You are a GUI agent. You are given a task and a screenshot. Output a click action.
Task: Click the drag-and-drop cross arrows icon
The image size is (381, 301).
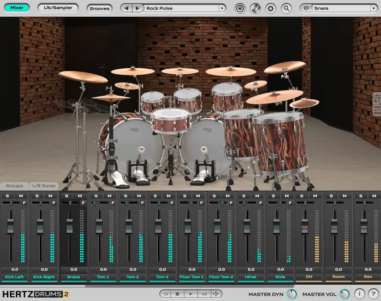click(x=216, y=294)
